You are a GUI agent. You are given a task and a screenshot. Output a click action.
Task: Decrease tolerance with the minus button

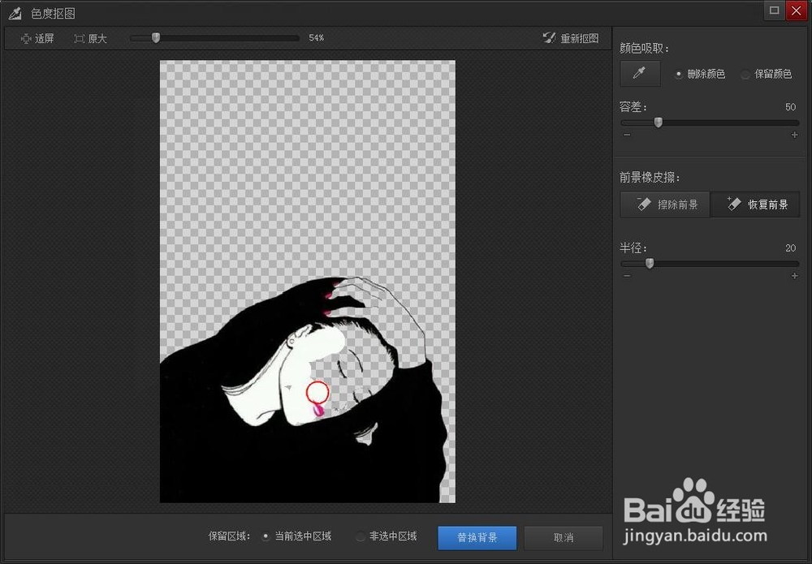pyautogui.click(x=627, y=135)
